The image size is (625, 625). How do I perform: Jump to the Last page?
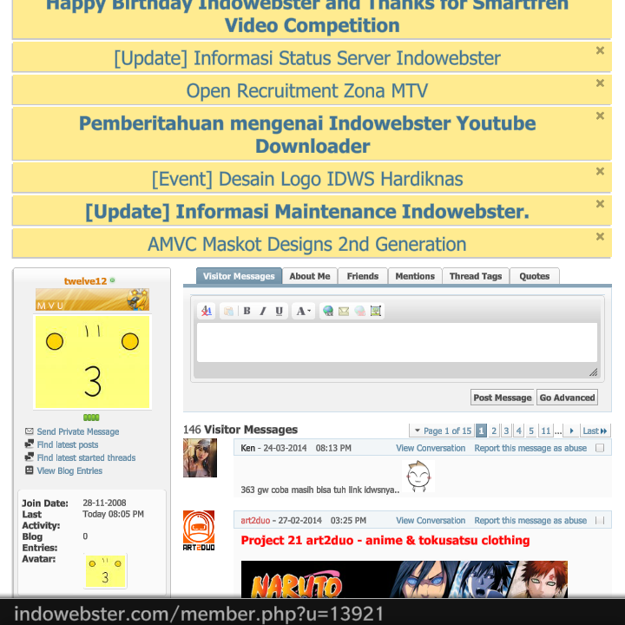595,431
